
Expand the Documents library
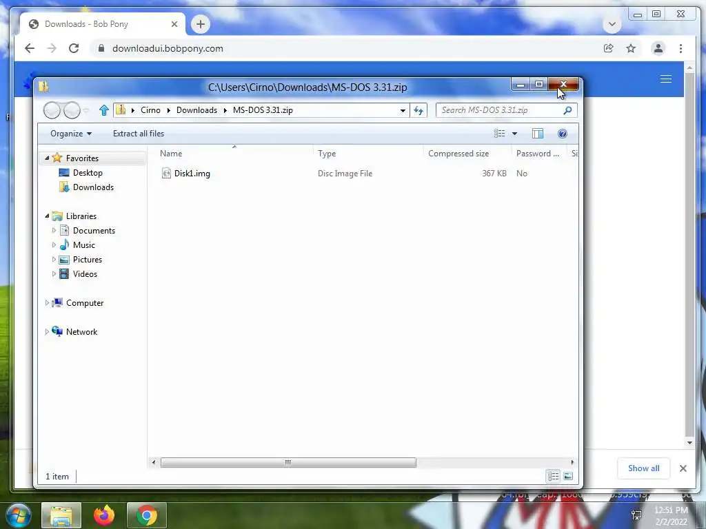click(x=54, y=230)
